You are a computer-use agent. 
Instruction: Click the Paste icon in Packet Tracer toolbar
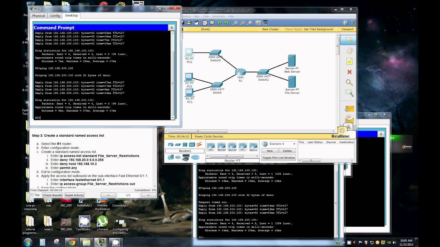pos(212,23)
